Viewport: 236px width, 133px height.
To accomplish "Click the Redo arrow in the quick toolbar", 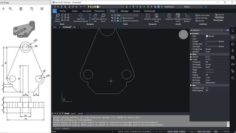I will tap(84, 7).
